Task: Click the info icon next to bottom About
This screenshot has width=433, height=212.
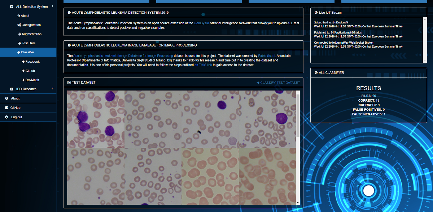Action: click(x=6, y=98)
